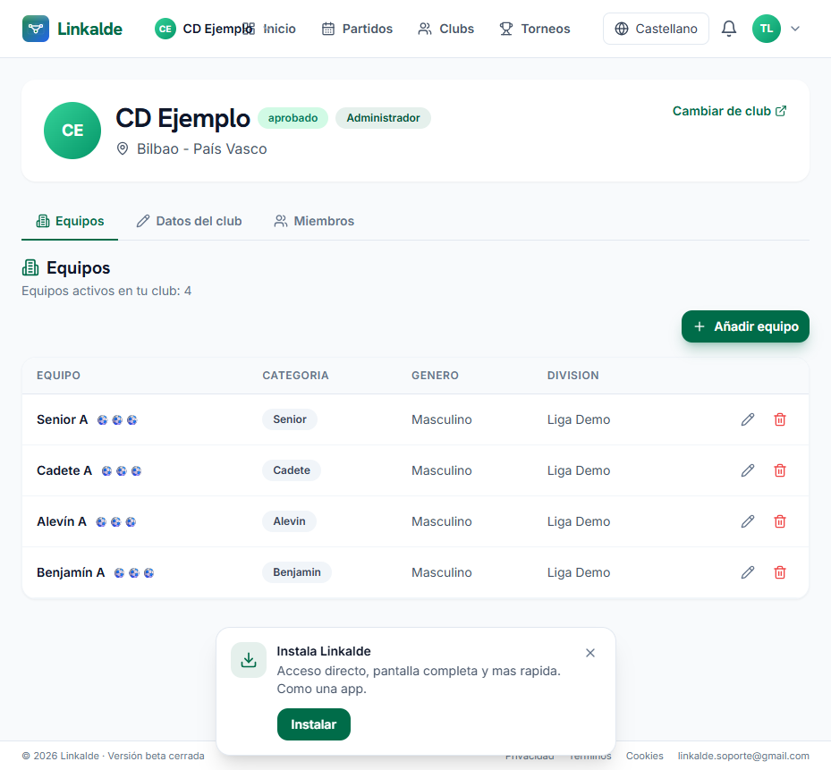Delete the Senior A team trash icon
Image resolution: width=831 pixels, height=770 pixels.
[x=780, y=419]
